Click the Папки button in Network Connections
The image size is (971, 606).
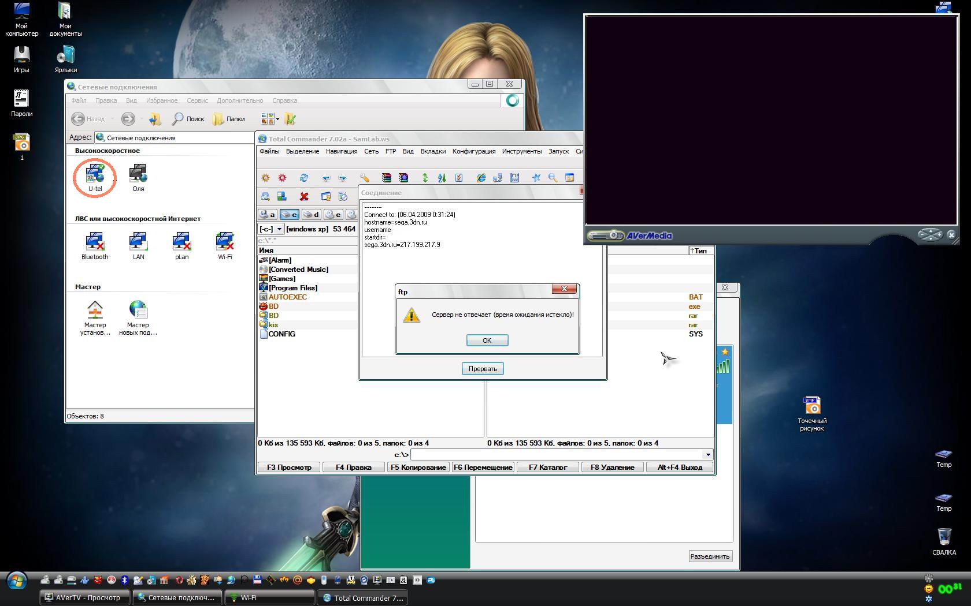(x=229, y=119)
